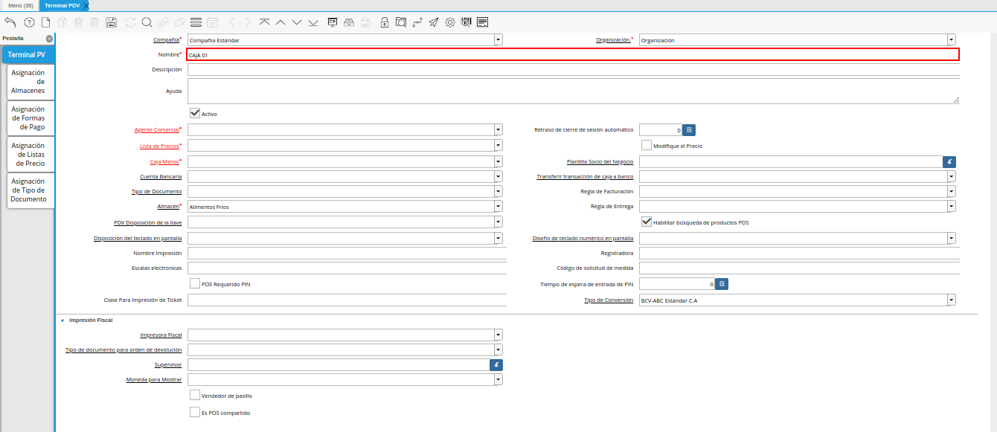The image size is (997, 432).
Task: Enable the Vendedor de pasillo checkbox
Action: (195, 395)
